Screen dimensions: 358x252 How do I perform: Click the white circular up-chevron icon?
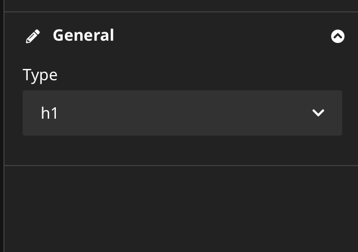338,36
